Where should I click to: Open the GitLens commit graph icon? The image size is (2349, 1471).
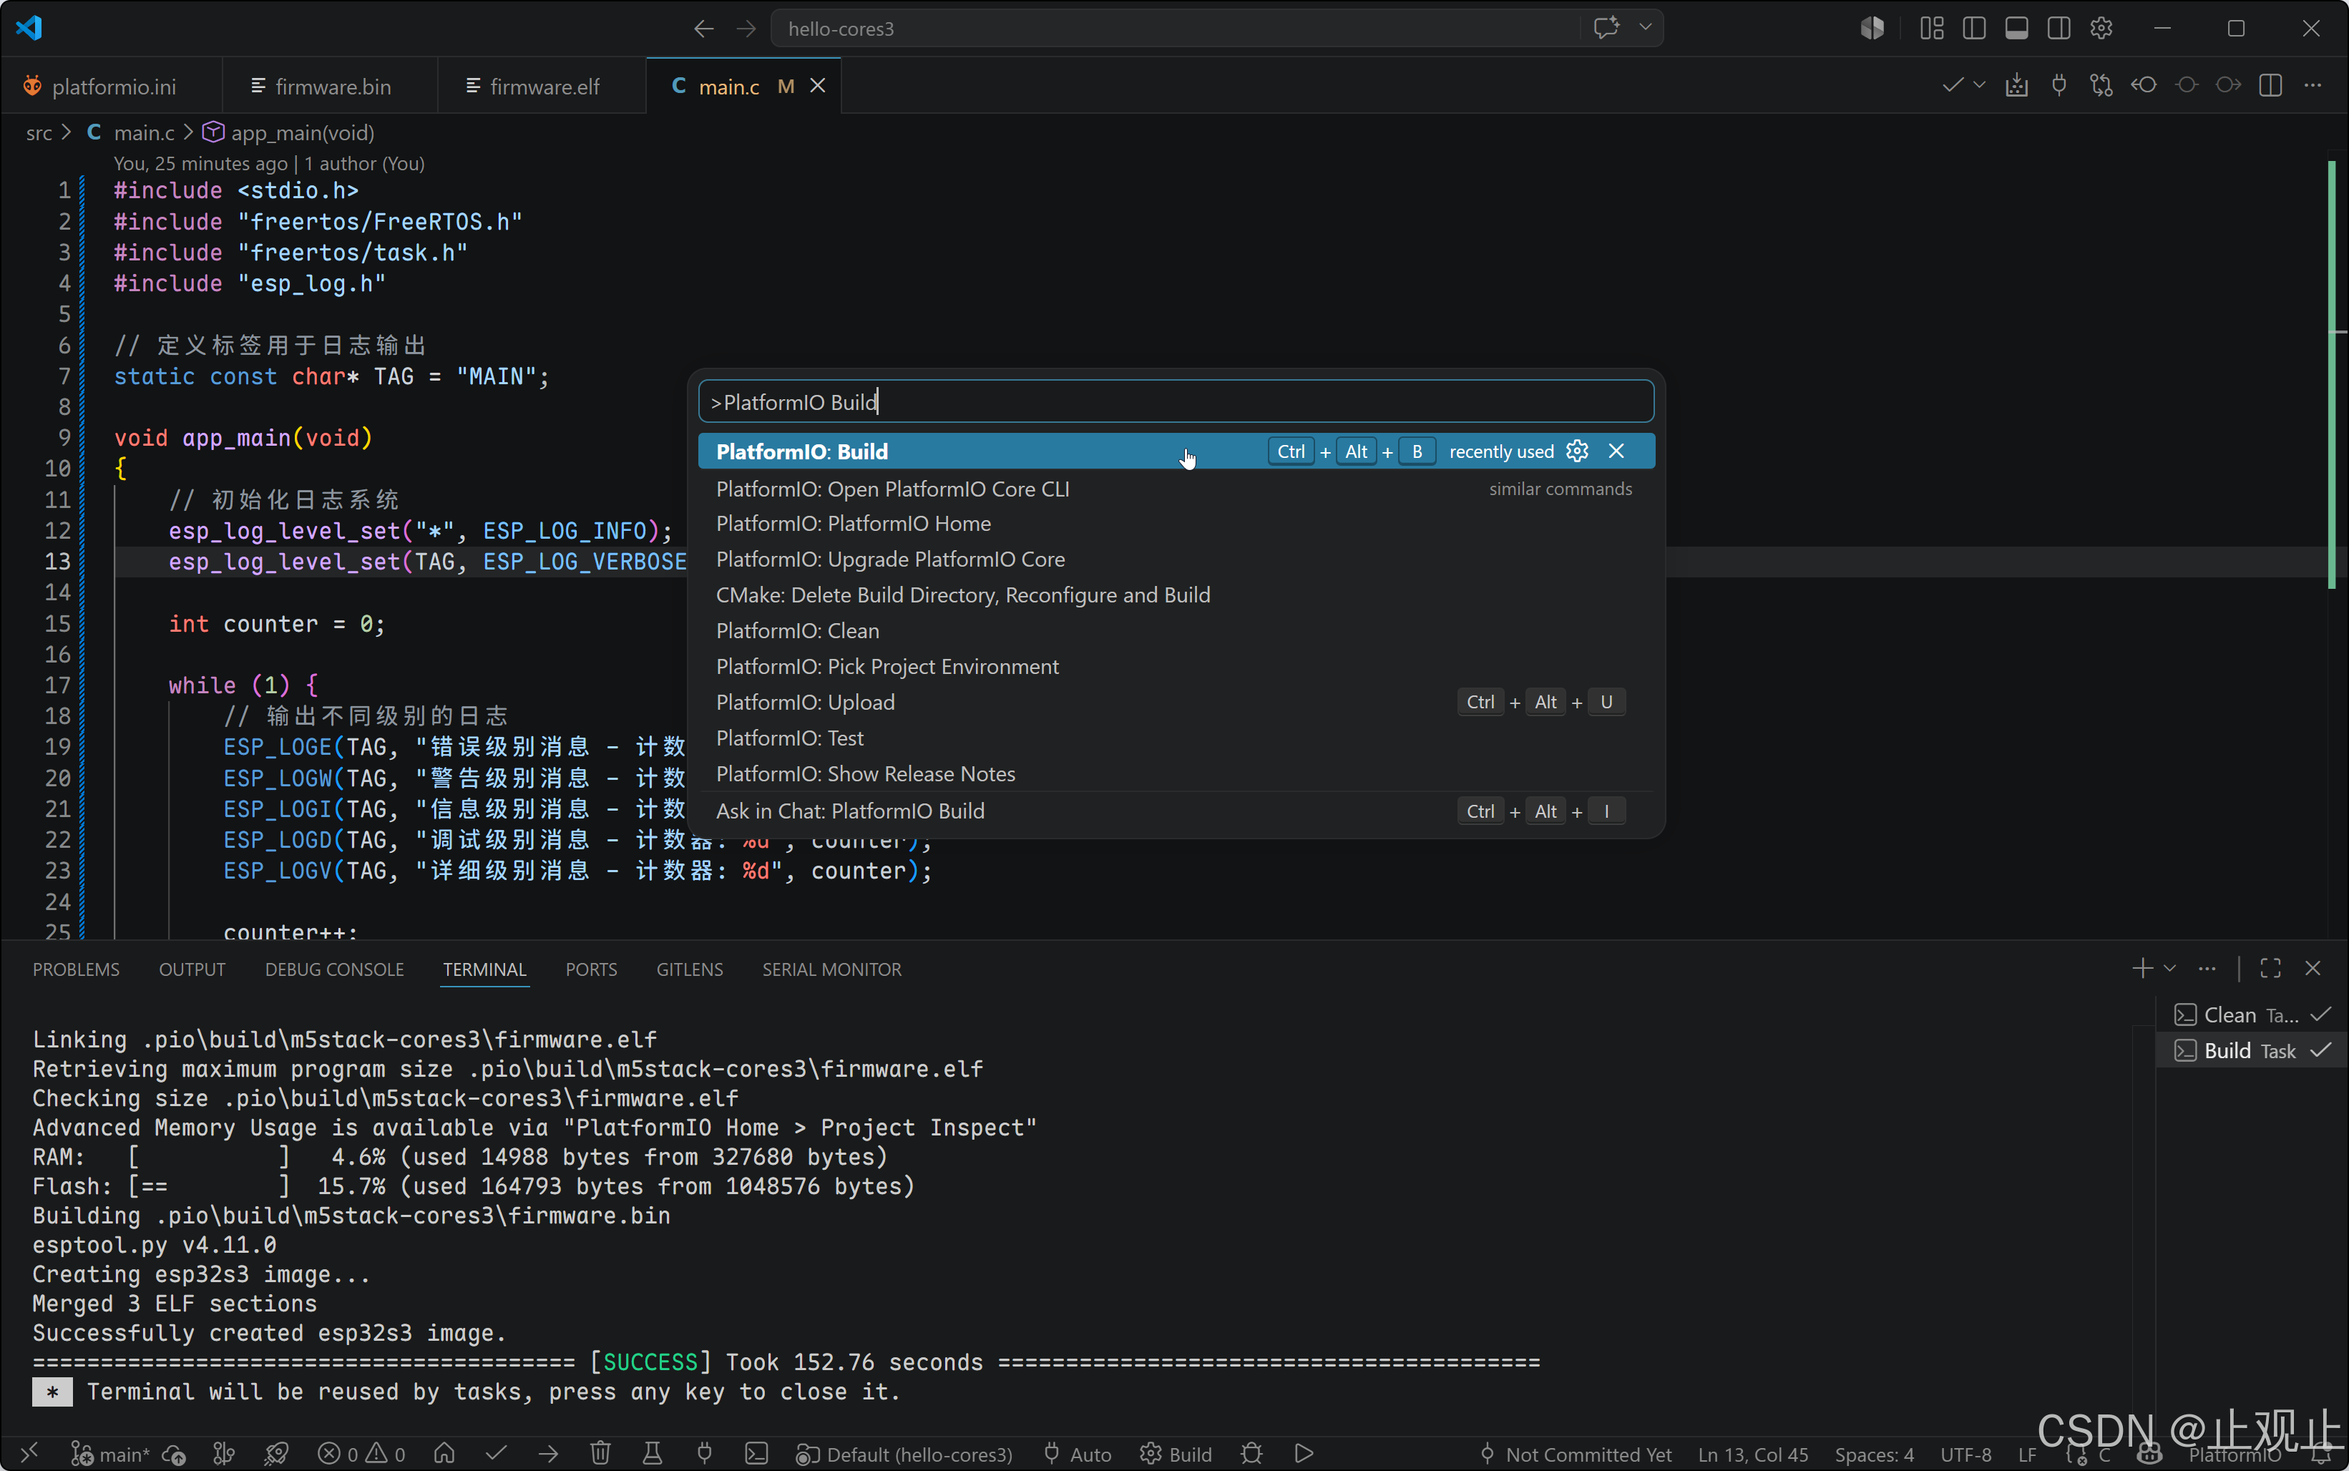coord(225,1454)
